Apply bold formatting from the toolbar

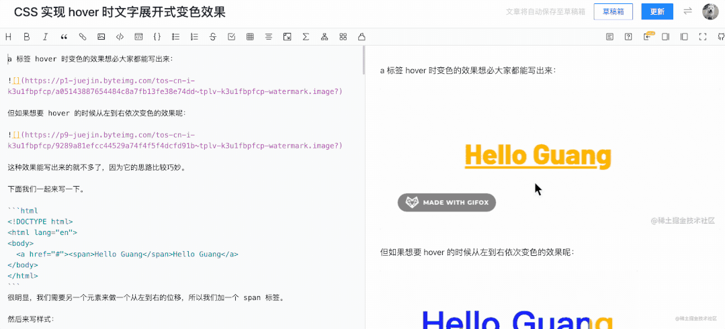coord(27,37)
